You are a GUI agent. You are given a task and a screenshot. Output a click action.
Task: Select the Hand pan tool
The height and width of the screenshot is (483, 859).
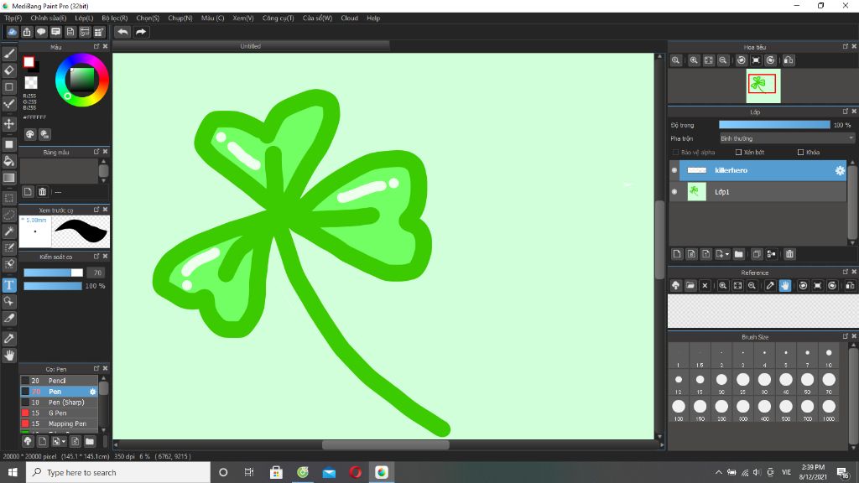click(x=9, y=356)
